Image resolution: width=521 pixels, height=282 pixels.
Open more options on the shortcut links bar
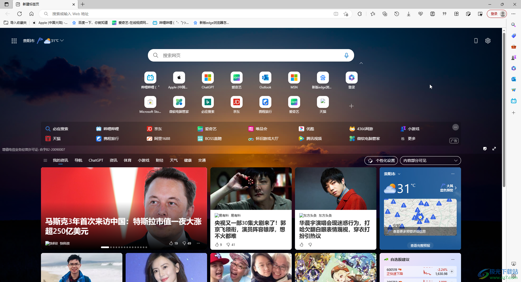pos(456,127)
